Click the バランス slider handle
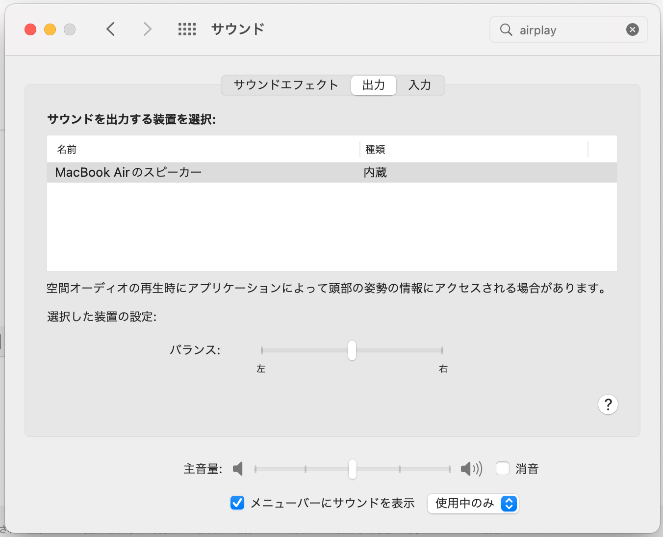This screenshot has height=537, width=663. tap(352, 350)
